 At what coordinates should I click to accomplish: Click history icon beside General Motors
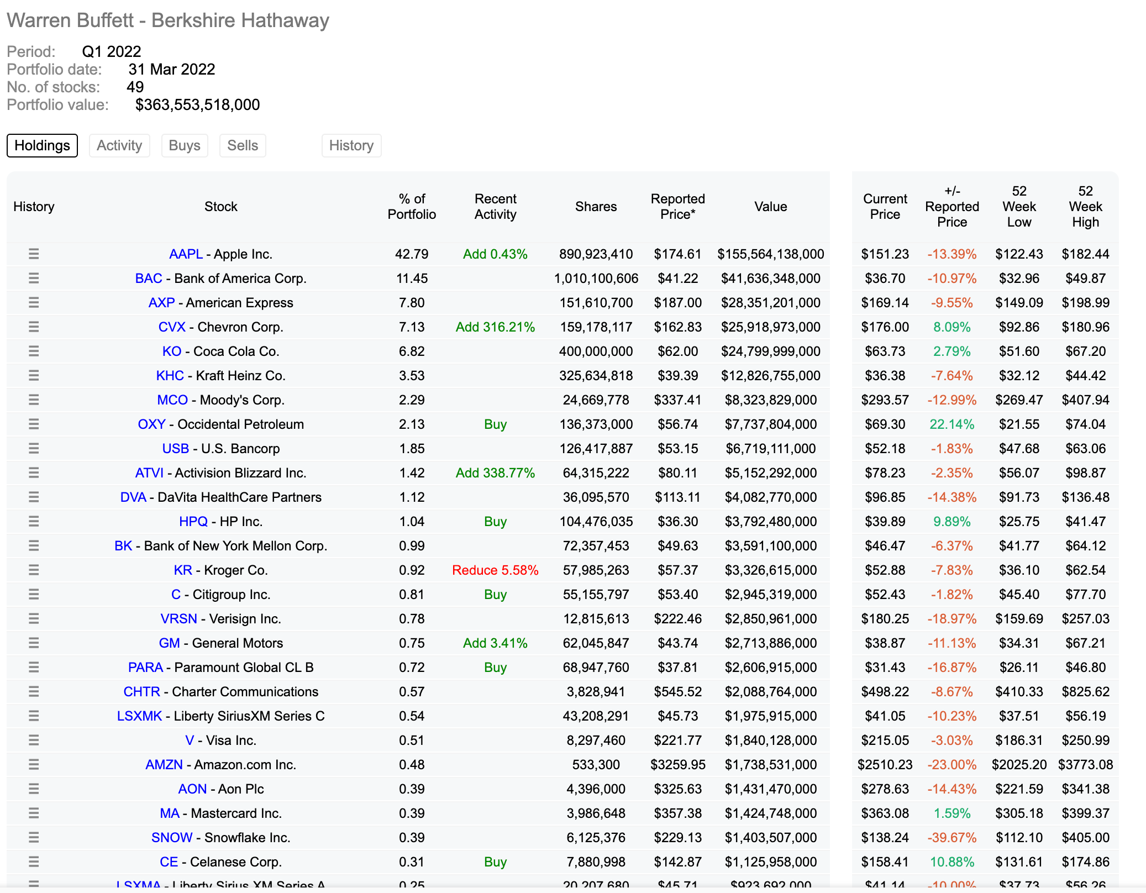[34, 643]
